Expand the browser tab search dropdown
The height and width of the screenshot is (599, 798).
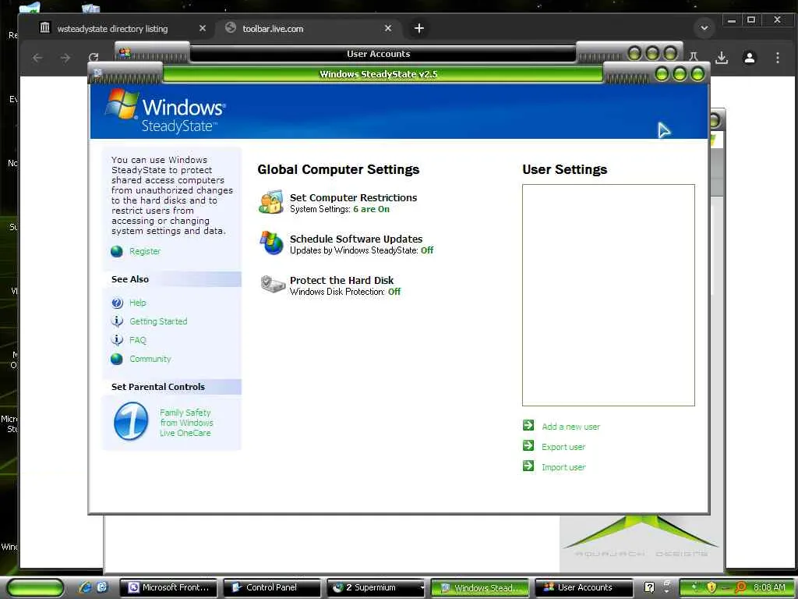click(704, 28)
